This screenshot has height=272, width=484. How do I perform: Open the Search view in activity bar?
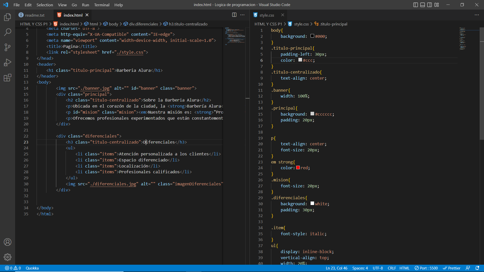point(8,32)
